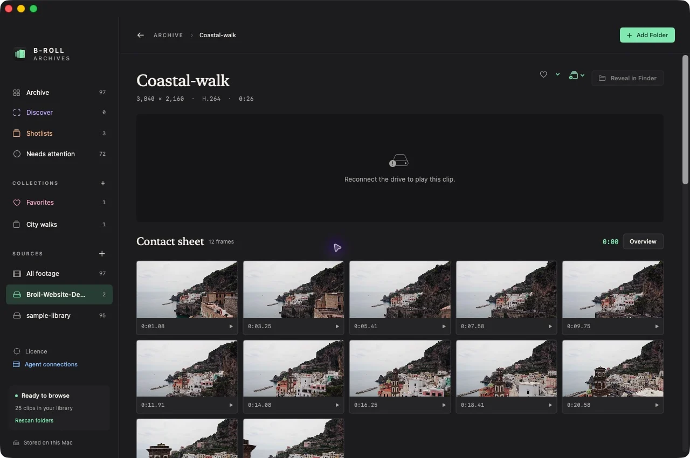Play from the 0:14.08 frame
Screen dimensions: 690x458
point(337,405)
